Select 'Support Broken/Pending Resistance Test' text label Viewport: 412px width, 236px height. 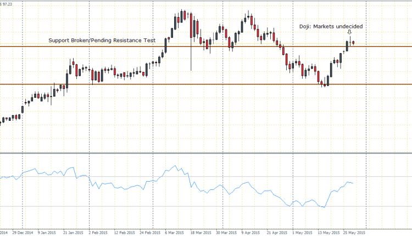[102, 41]
